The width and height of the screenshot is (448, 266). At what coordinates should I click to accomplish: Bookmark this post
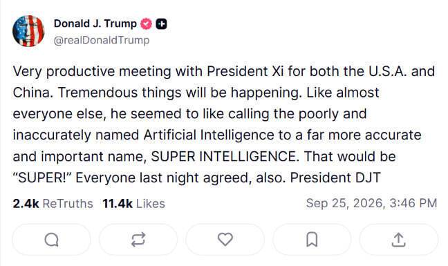coord(312,240)
